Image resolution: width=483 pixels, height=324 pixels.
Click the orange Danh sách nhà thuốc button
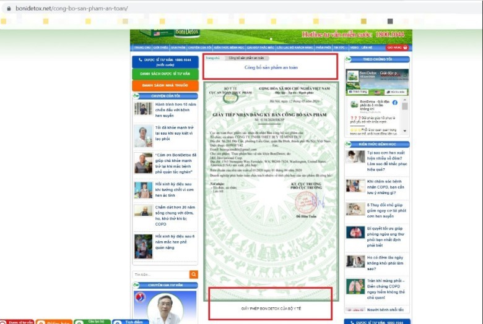165,85
